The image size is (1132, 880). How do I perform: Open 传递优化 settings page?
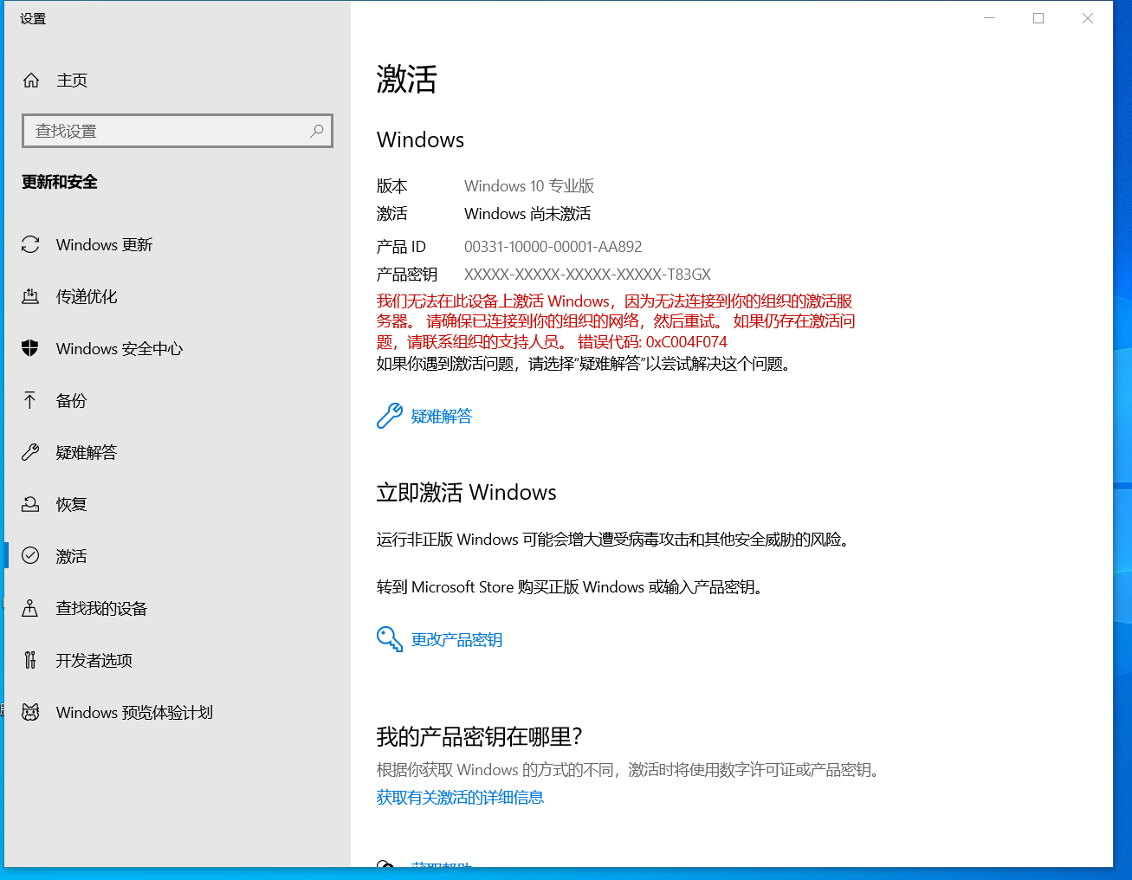coord(178,297)
